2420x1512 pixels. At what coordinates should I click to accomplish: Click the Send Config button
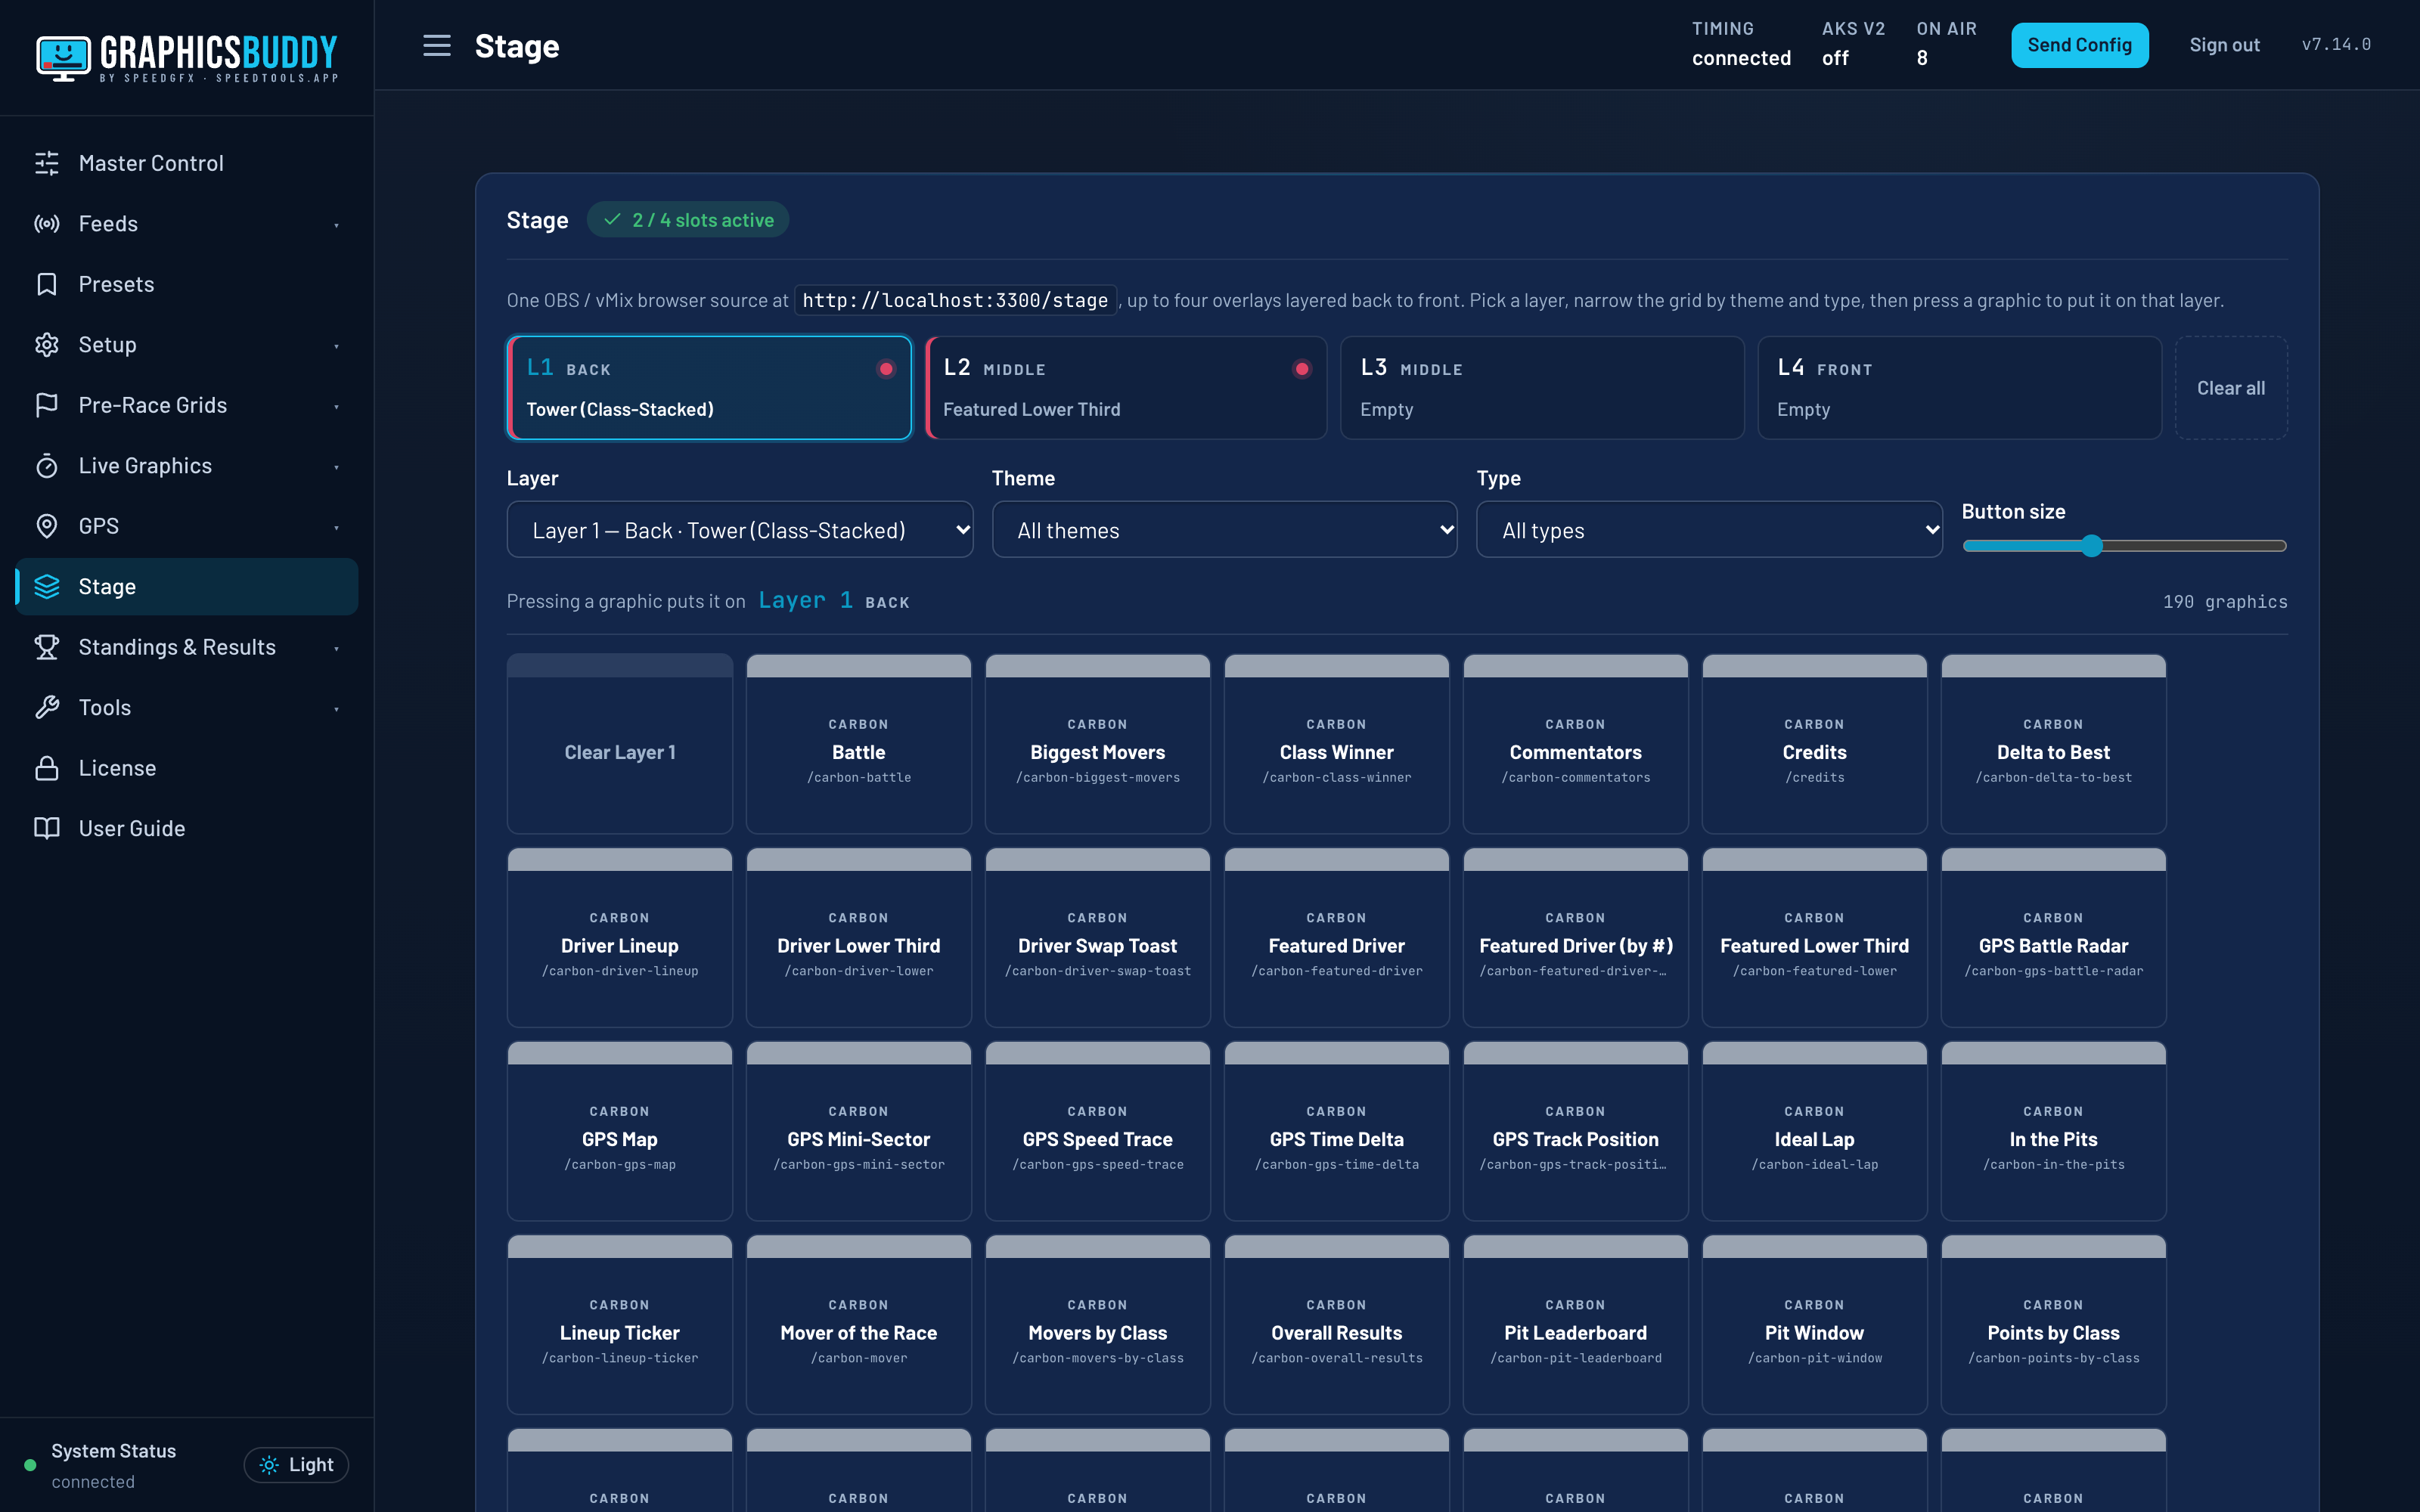pyautogui.click(x=2079, y=45)
